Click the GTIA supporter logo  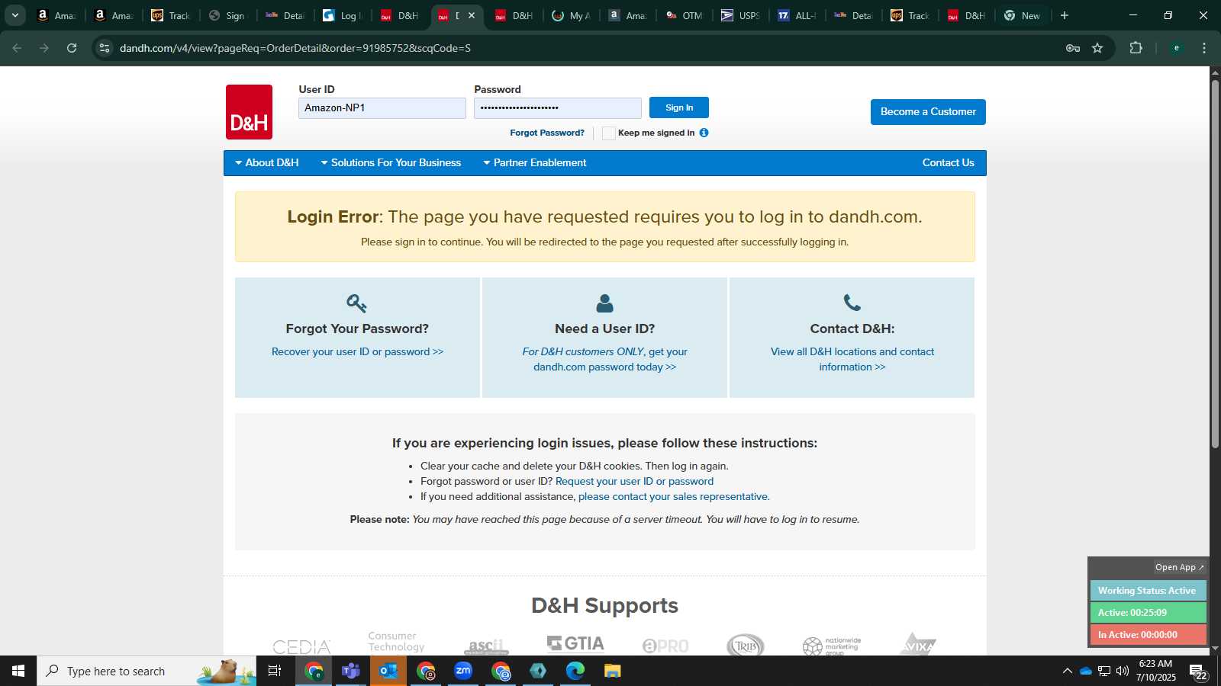pos(575,644)
